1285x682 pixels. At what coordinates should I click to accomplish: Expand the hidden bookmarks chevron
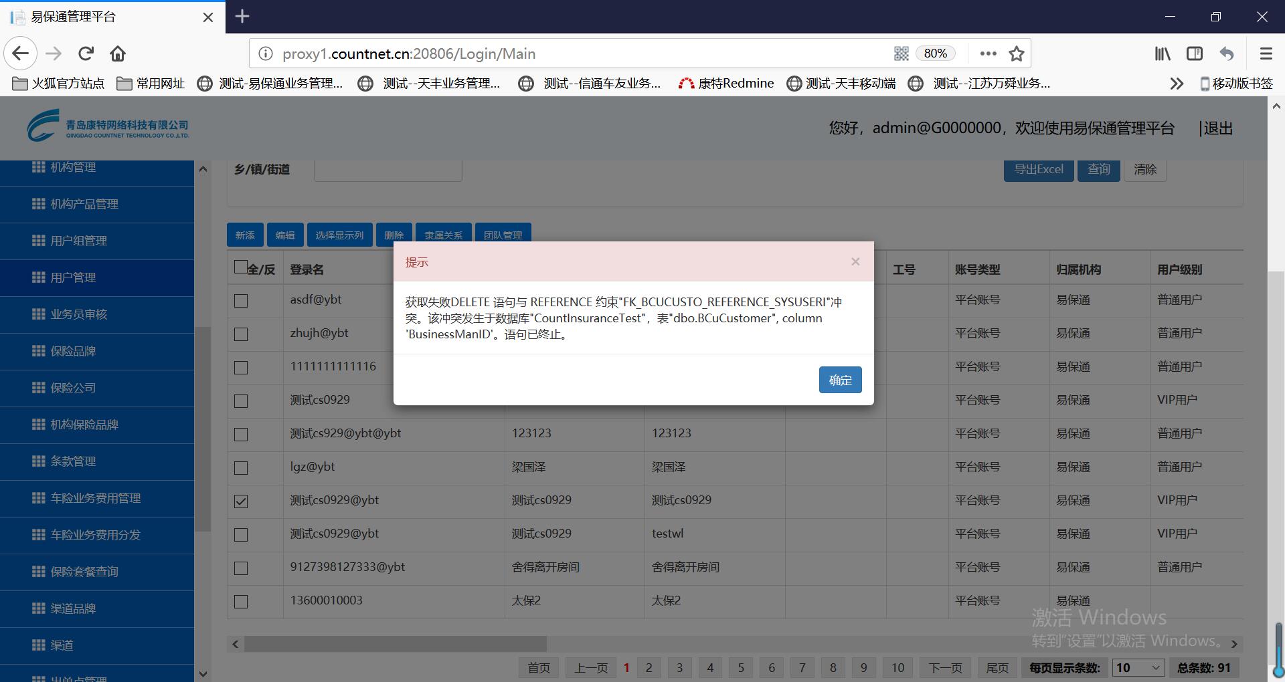1177,84
